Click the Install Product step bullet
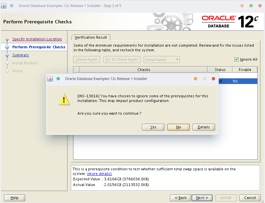The height and width of the screenshot is (203, 265). [7, 63]
